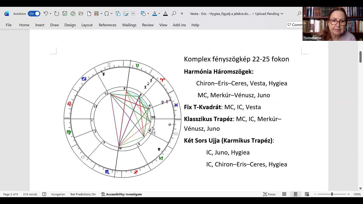Screen dimensions: 363x204
Task: Expand the pens dropdown arrow
Action: tap(101, 14)
